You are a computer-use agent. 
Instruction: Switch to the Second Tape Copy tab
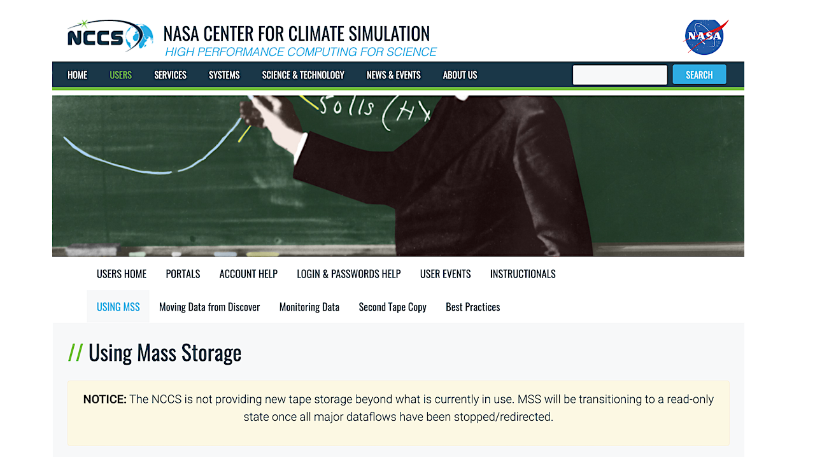pyautogui.click(x=392, y=307)
